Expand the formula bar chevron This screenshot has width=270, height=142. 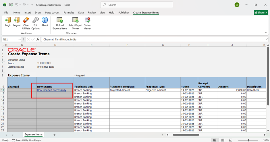[267, 39]
